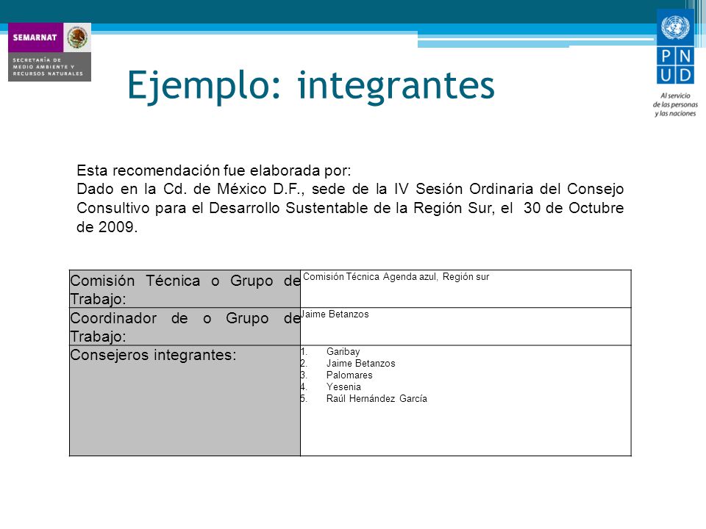Select "Comisión Técnica Agenda azul, Región sur" cell
706x529 pixels.
pyautogui.click(x=466, y=289)
